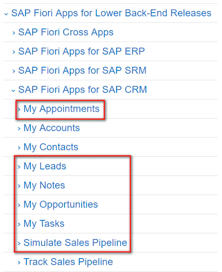The height and width of the screenshot is (272, 222).
Task: Collapse SAP Fiori Apps for Lower Back-End Releases
Action: coord(6,14)
